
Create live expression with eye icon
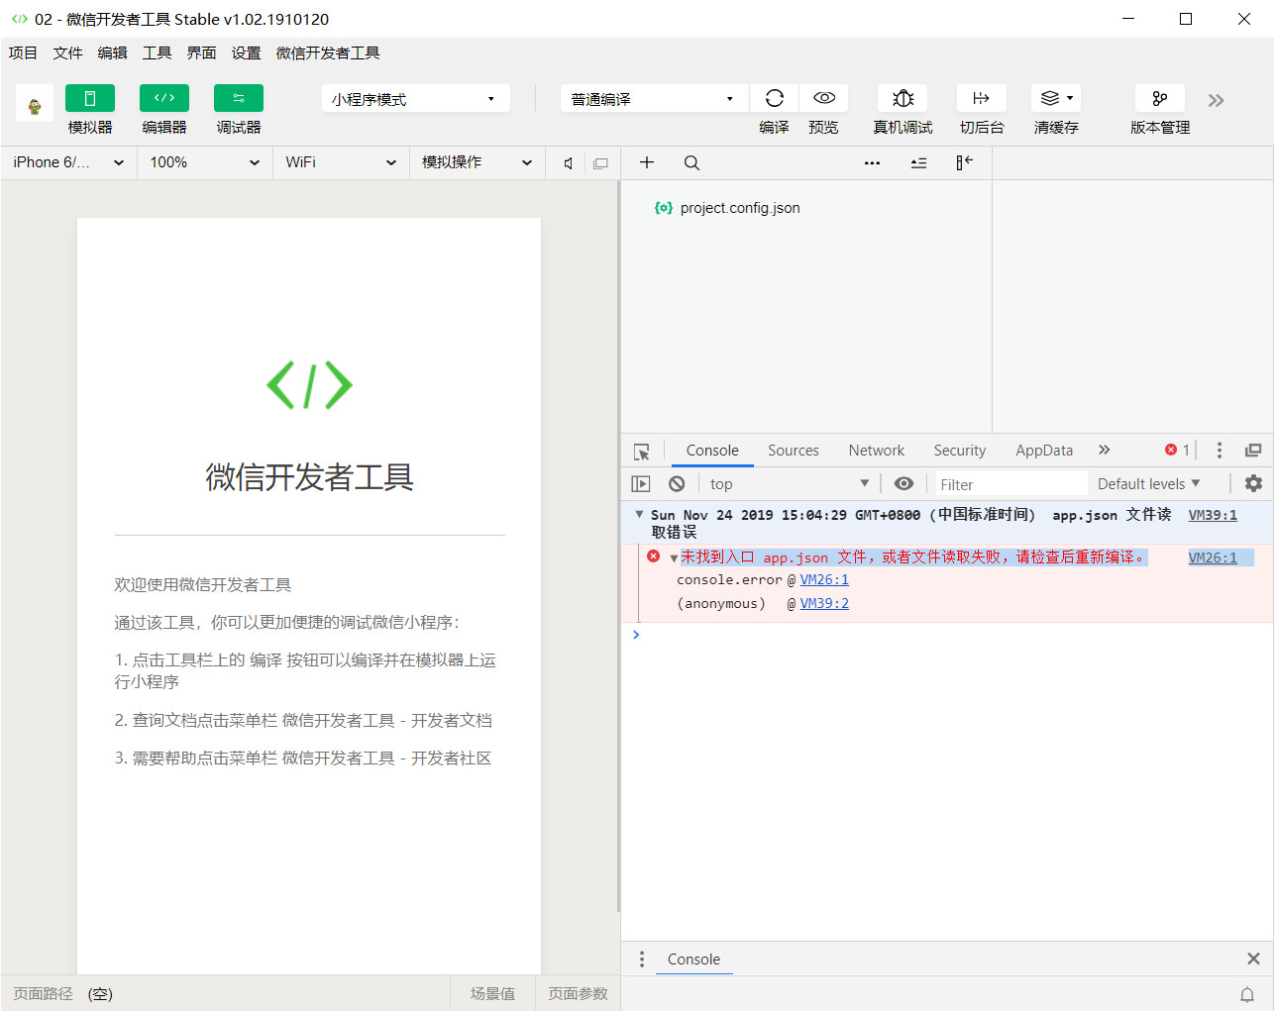tap(903, 483)
